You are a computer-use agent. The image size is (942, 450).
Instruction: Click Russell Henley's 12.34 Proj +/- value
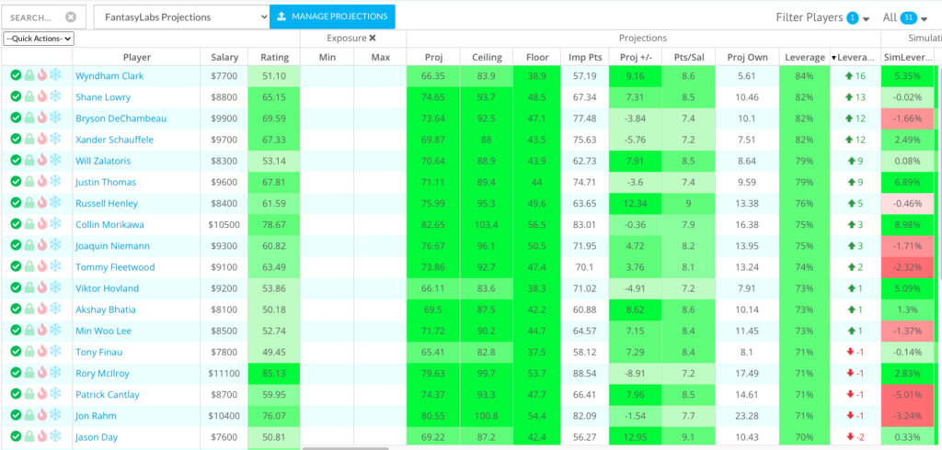pyautogui.click(x=635, y=203)
